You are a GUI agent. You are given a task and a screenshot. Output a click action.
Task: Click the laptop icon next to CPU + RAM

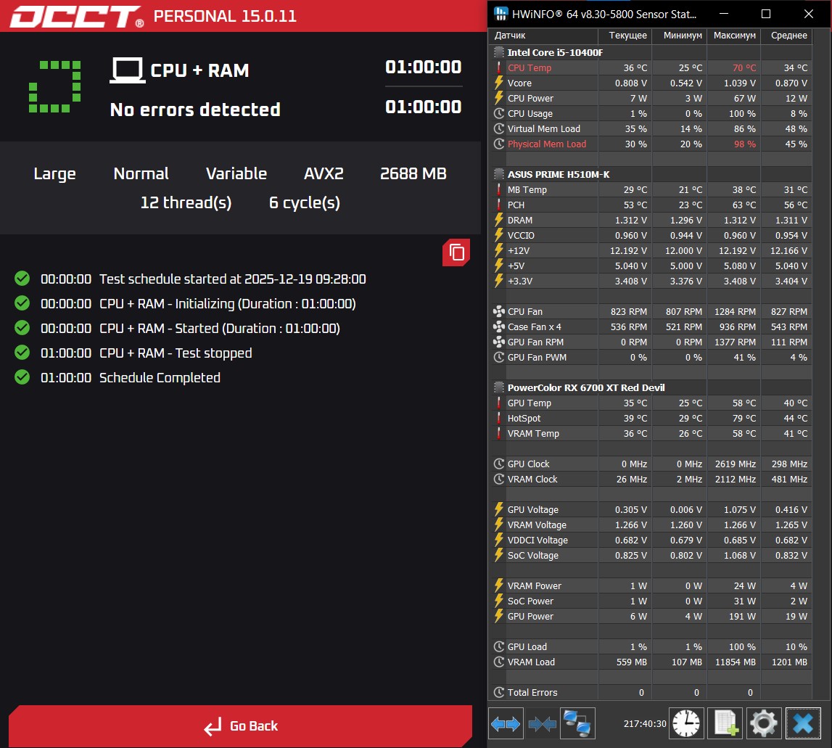128,70
